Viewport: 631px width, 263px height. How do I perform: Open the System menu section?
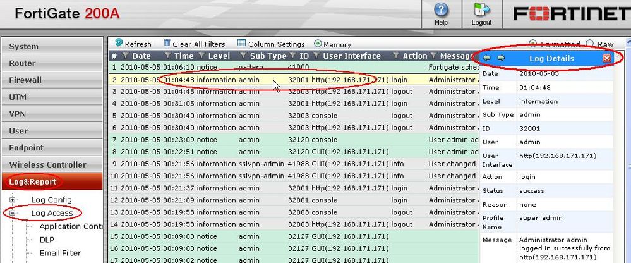pyautogui.click(x=52, y=46)
